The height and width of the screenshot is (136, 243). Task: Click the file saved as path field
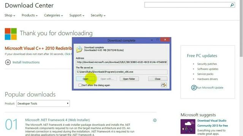(121, 72)
